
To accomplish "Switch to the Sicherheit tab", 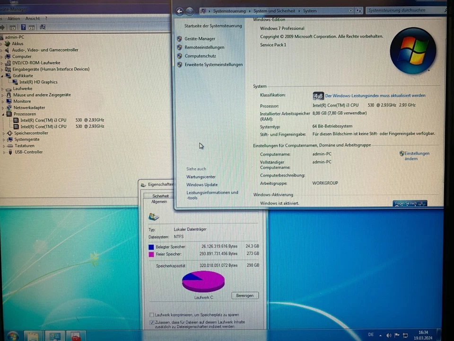I will [160, 196].
